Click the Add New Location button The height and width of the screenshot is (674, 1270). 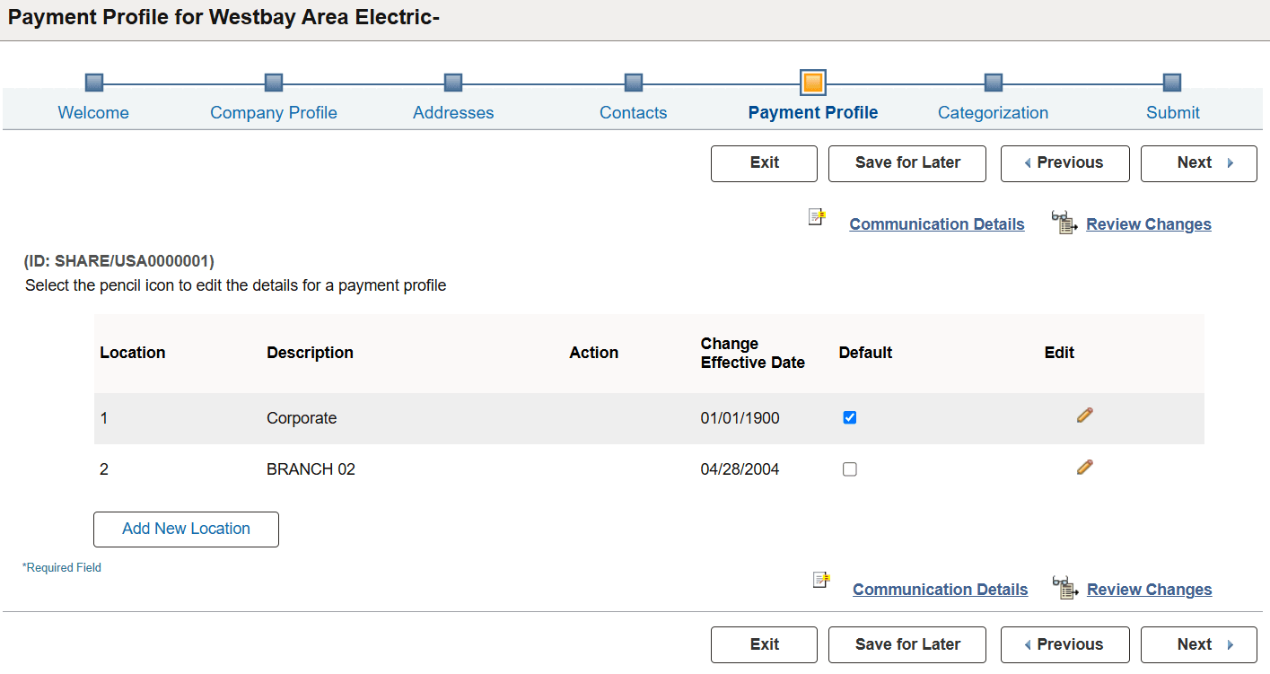pyautogui.click(x=186, y=529)
